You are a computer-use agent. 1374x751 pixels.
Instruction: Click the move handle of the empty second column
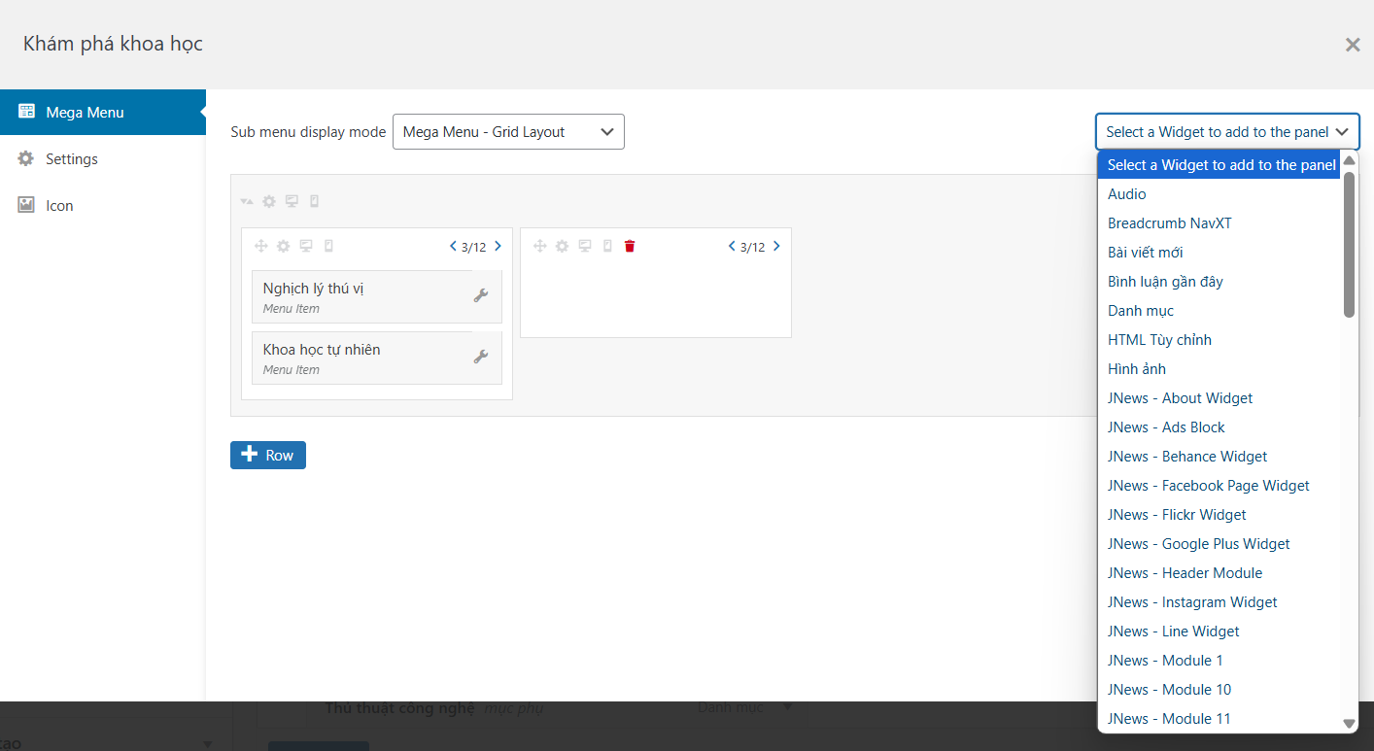pos(539,247)
